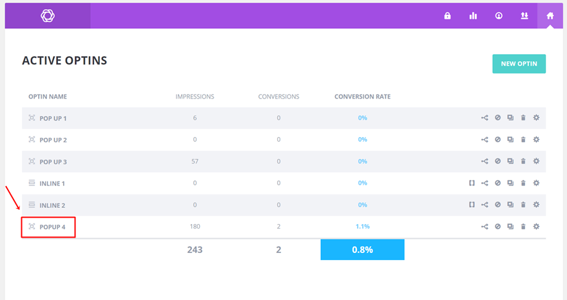Generate shortcode for INLINE 2
Screen dimensions: 567x300
[472, 205]
